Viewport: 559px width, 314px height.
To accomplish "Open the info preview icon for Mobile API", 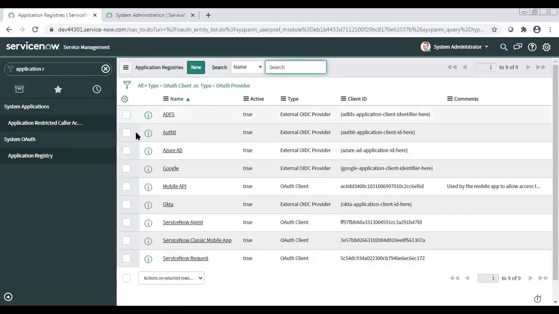I will click(148, 187).
